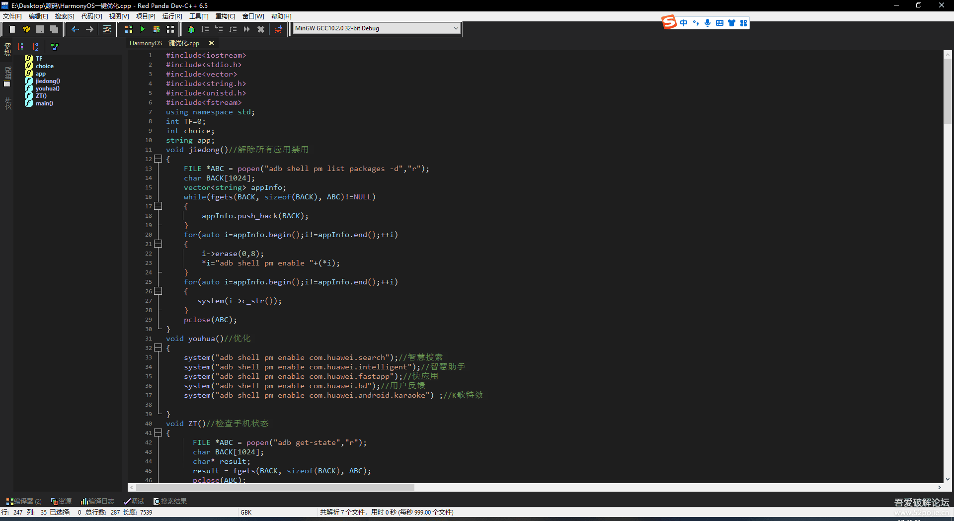Close the HarmonyOS一键优化.cpp editor tab
This screenshot has height=521, width=954.
(212, 43)
